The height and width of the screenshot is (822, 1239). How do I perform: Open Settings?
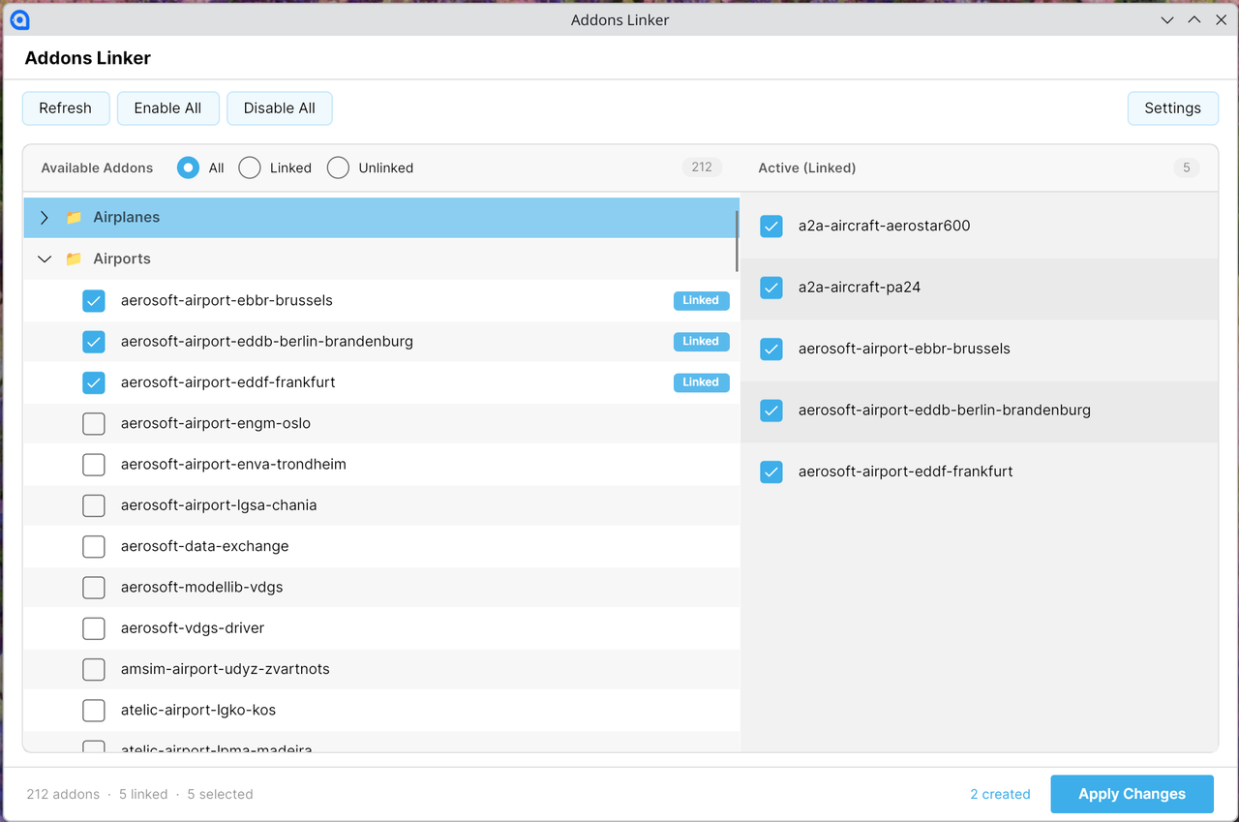[x=1173, y=108]
